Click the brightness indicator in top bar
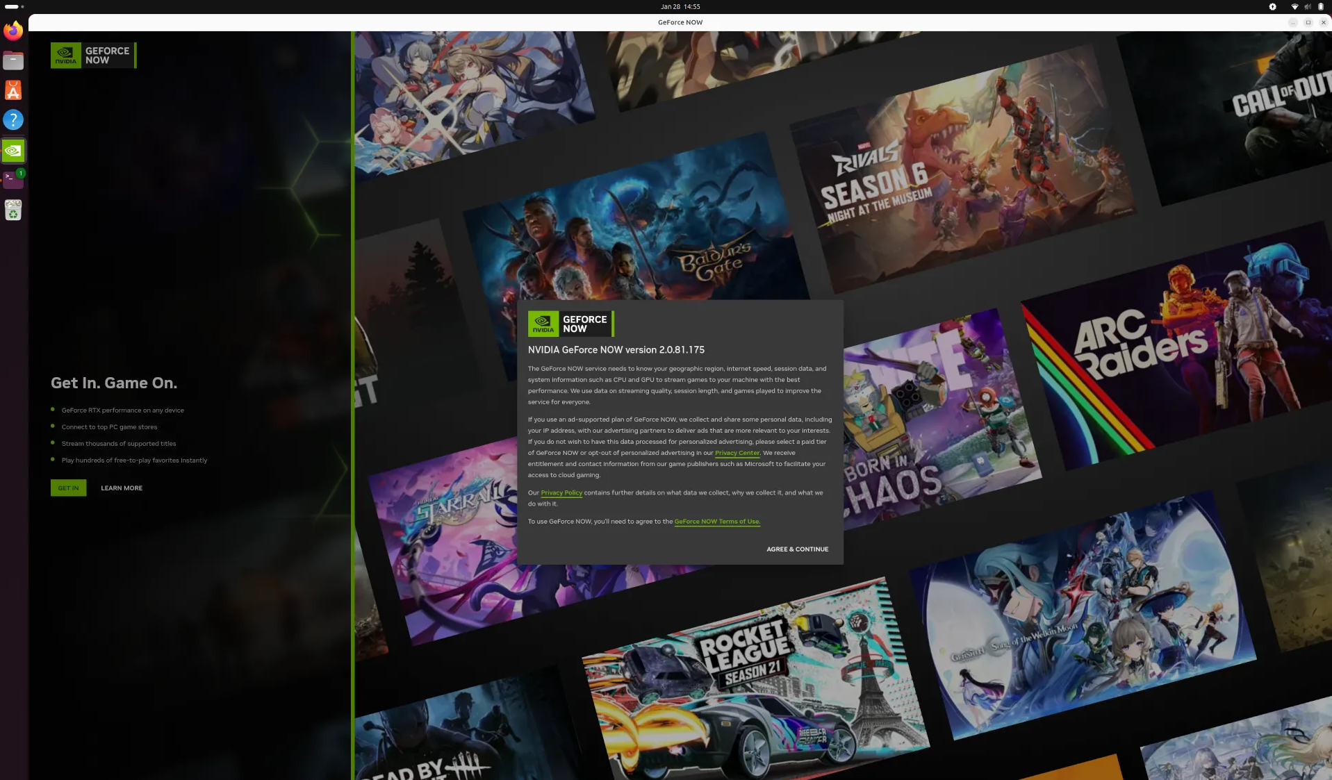Image resolution: width=1332 pixels, height=780 pixels. 1273,6
